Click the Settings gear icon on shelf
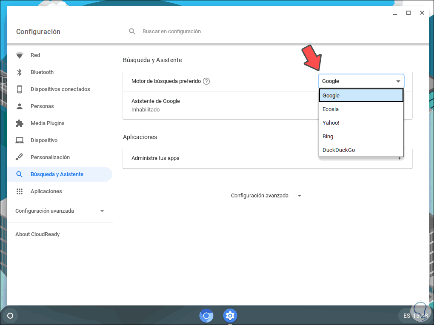The width and height of the screenshot is (434, 325). tap(230, 316)
